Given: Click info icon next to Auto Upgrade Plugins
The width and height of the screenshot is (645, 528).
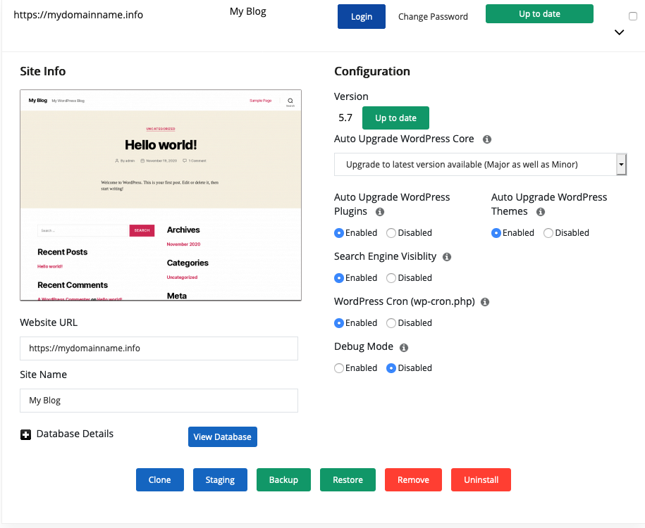Looking at the screenshot, I should (x=380, y=212).
